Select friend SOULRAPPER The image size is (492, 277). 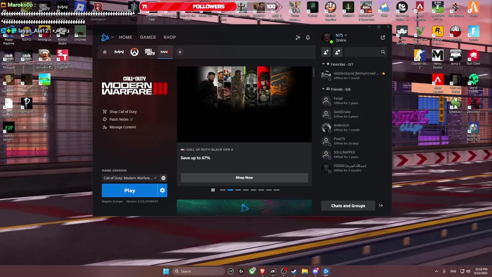pos(354,155)
